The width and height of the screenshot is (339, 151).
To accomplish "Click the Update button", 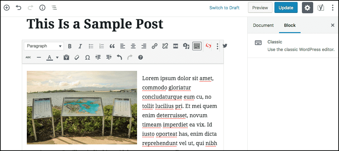I will (286, 8).
